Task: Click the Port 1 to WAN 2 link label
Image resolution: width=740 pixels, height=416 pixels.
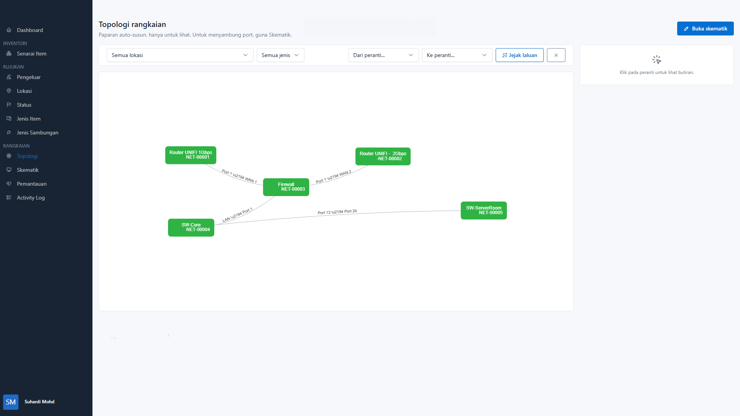Action: pyautogui.click(x=334, y=177)
